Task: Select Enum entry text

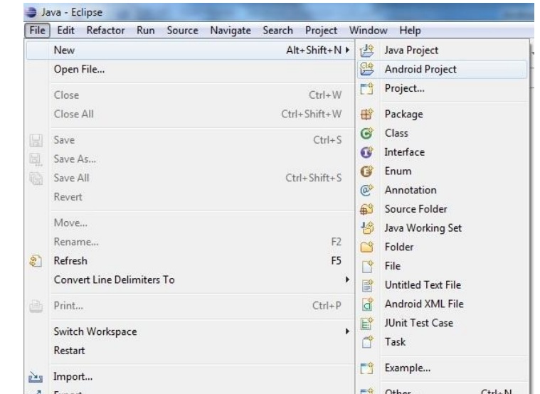Action: [x=398, y=171]
